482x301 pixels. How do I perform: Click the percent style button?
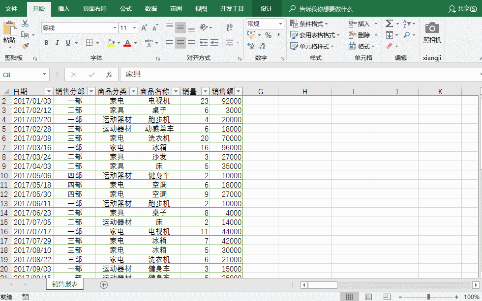pos(269,35)
